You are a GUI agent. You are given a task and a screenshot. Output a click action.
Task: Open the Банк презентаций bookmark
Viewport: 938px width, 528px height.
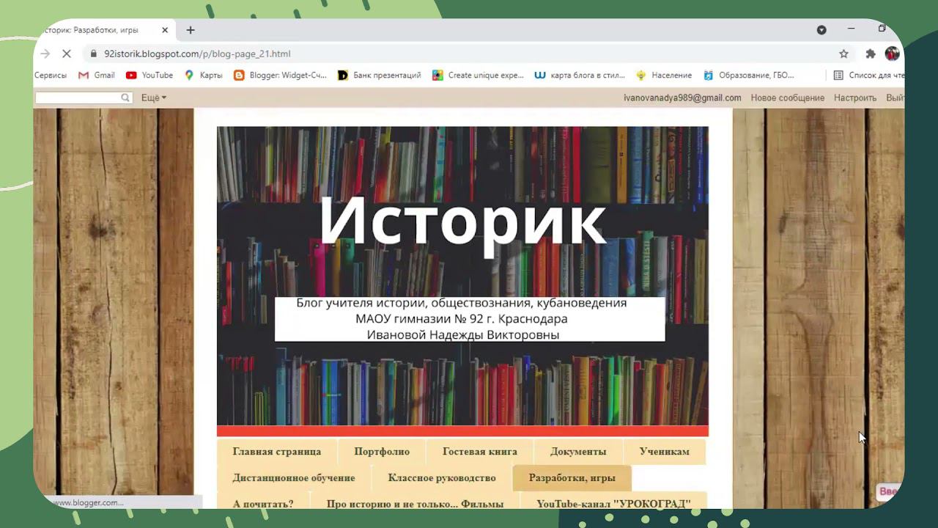pos(379,75)
